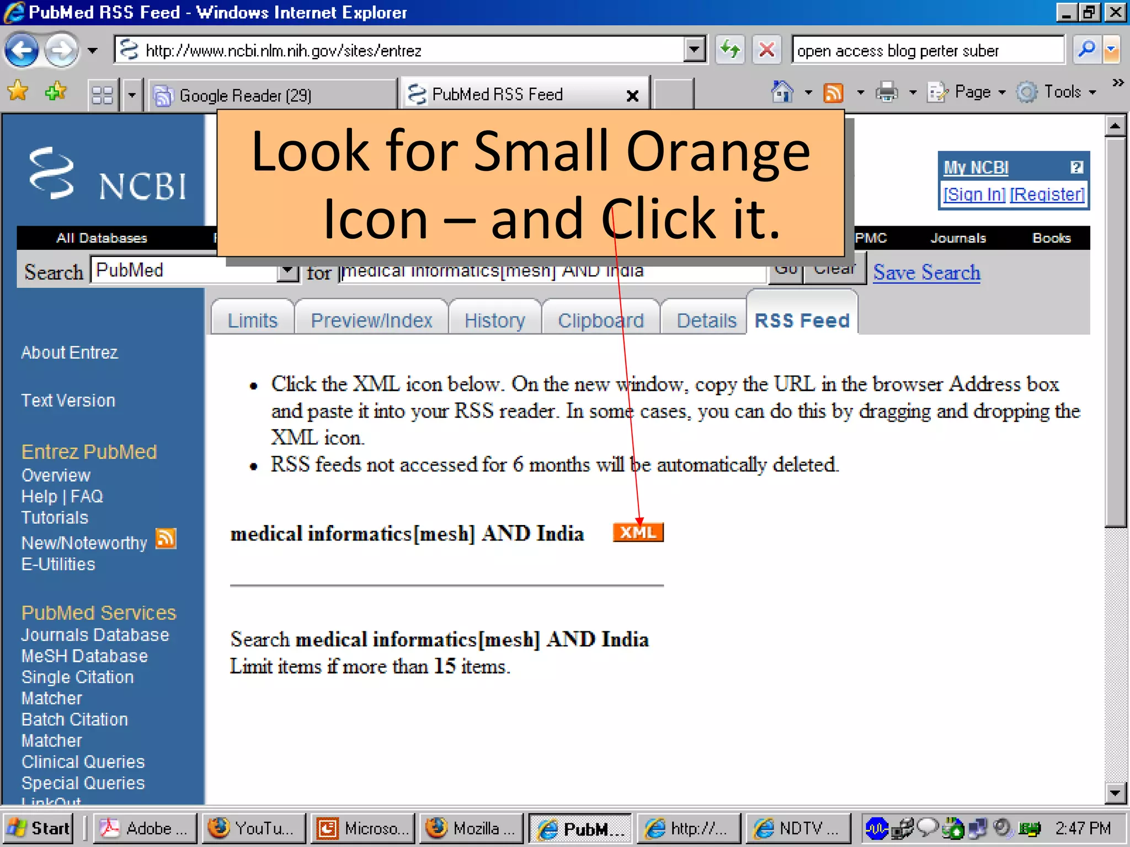Image resolution: width=1130 pixels, height=847 pixels.
Task: Click the My NCBI help question icon
Action: pyautogui.click(x=1076, y=167)
